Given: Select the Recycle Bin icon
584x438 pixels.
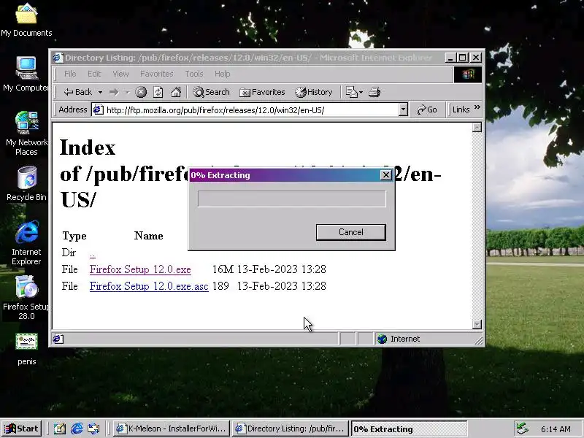Looking at the screenshot, I should (x=26, y=184).
